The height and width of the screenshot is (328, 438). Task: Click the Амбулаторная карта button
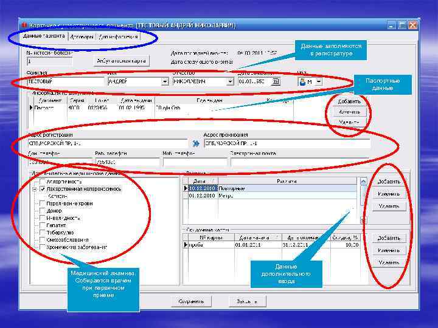pyautogui.click(x=121, y=61)
